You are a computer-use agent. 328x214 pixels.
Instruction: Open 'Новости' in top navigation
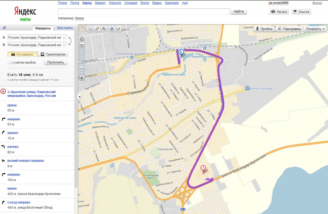(x=115, y=3)
